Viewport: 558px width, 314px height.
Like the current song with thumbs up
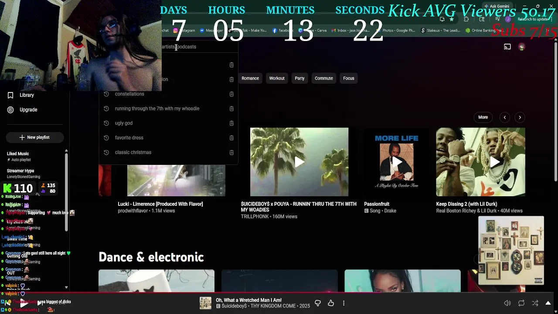(331, 303)
